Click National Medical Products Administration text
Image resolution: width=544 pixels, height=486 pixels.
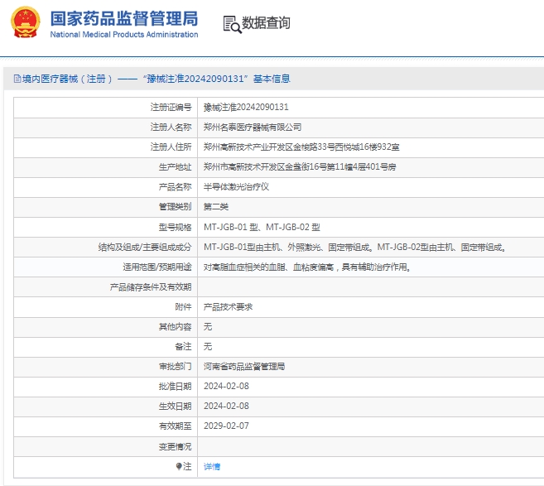pyautogui.click(x=124, y=34)
